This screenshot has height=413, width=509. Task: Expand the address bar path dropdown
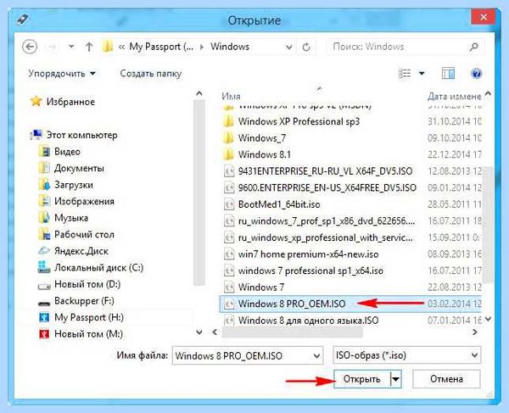(x=288, y=47)
